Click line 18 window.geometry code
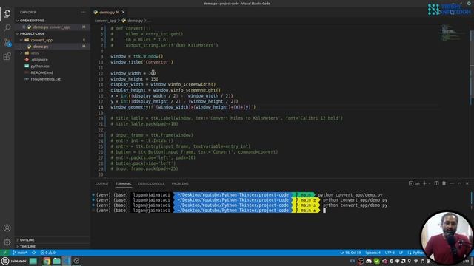Viewport: 474px width, 266px height. [x=183, y=107]
